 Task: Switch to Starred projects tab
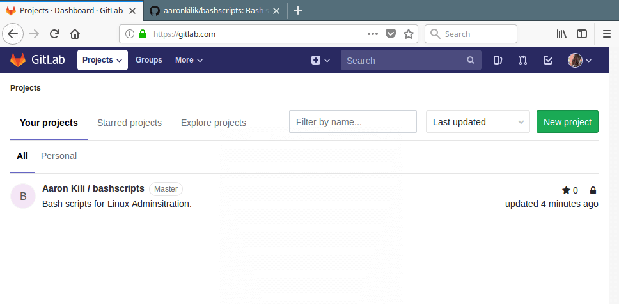tap(129, 123)
